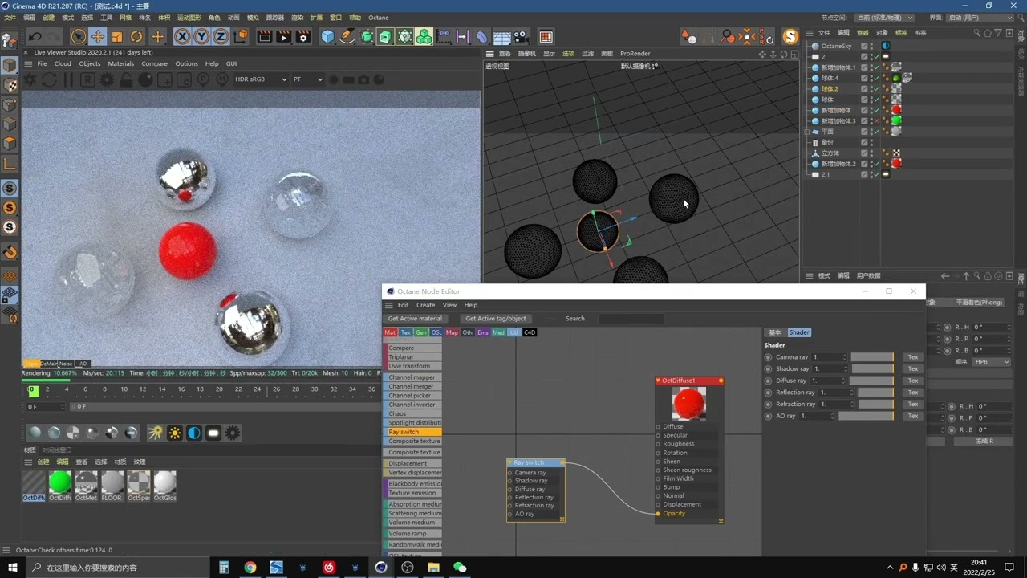Toggle Z axis lock
Screen dimensions: 1027x578
coord(221,37)
